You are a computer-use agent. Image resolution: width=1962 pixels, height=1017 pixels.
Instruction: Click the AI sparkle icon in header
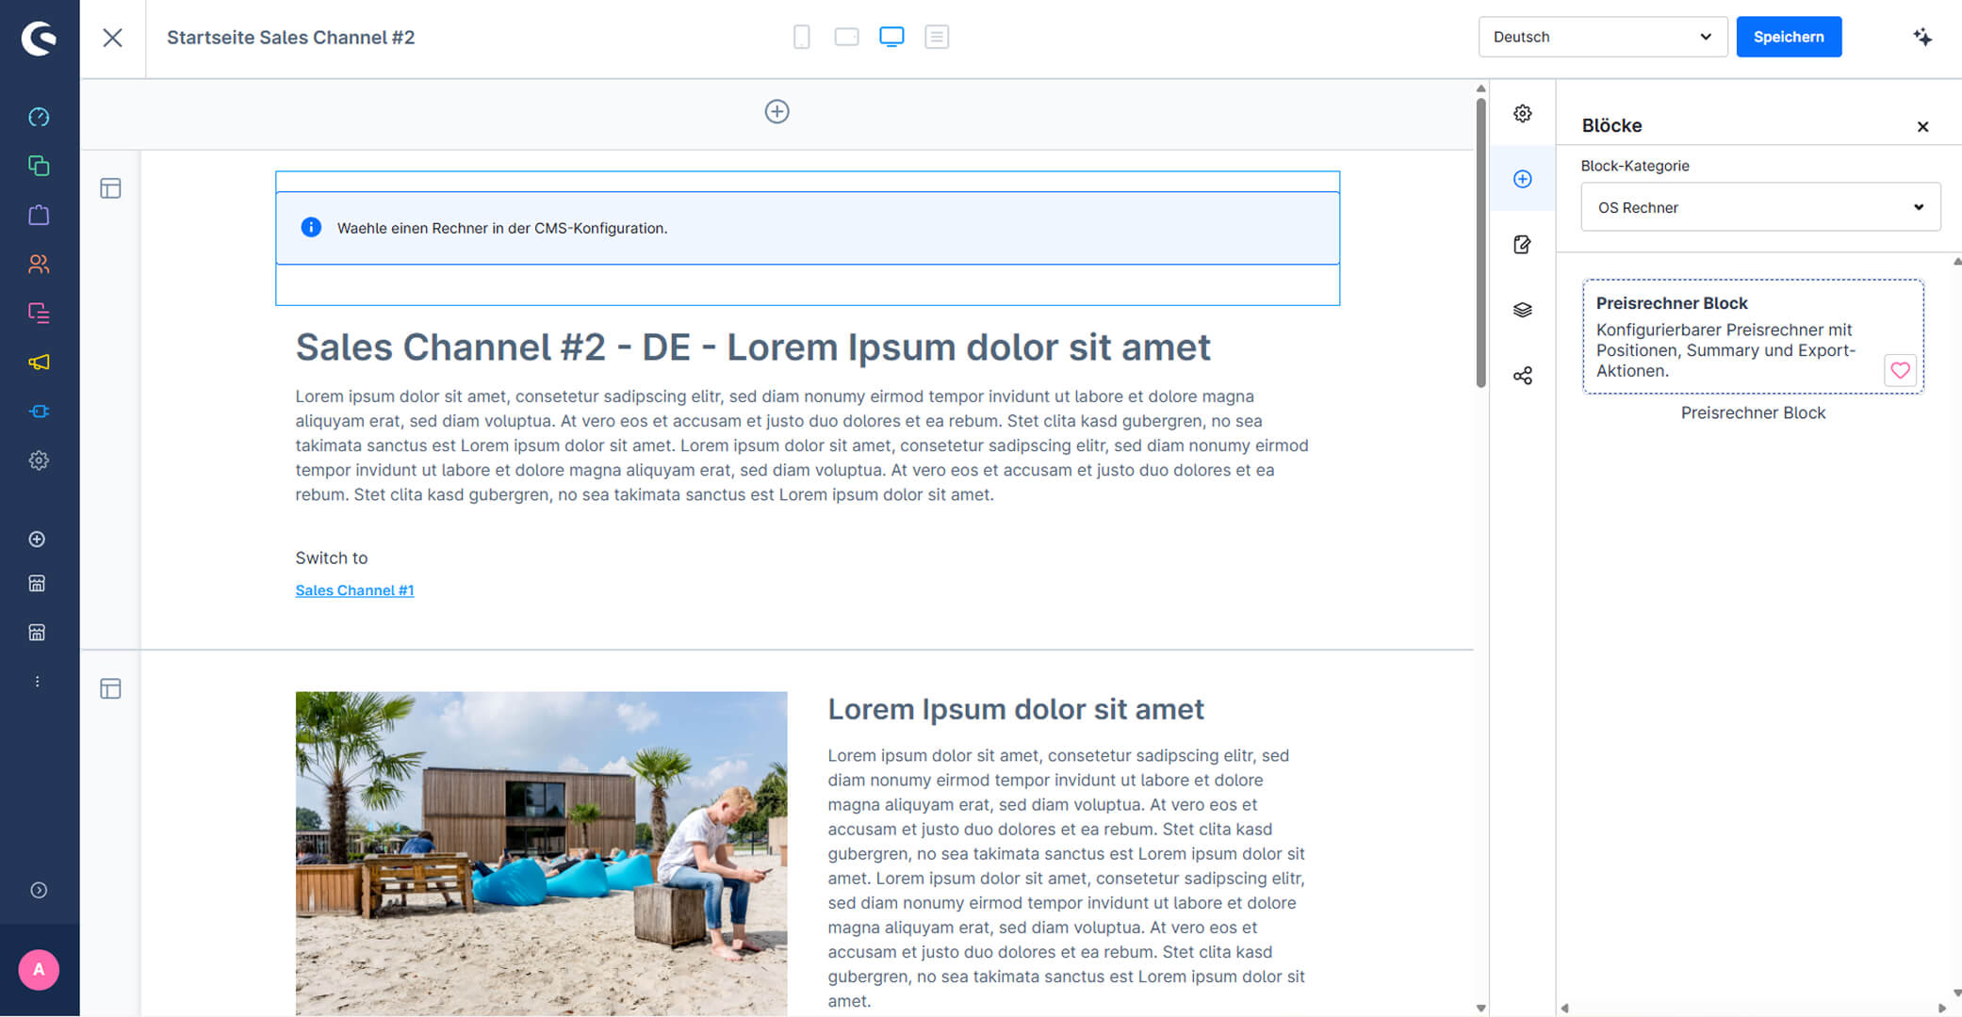point(1922,37)
